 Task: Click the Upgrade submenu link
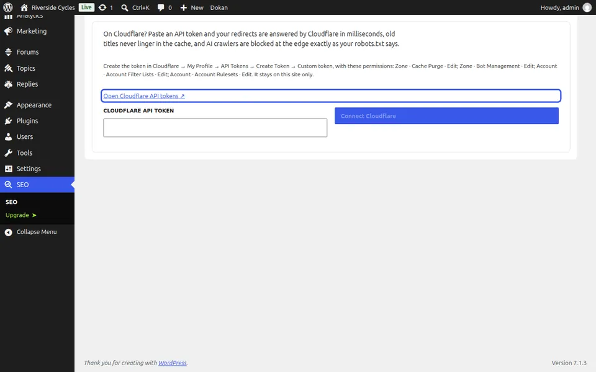20,215
